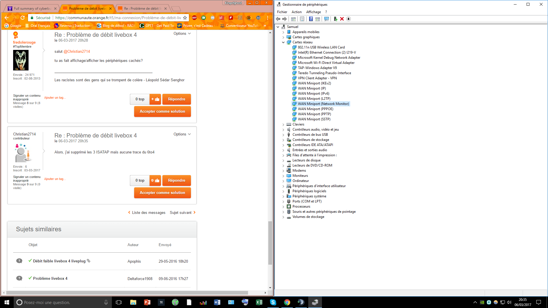548x308 pixels.
Task: Open Skype from the taskbar
Action: tap(273, 302)
